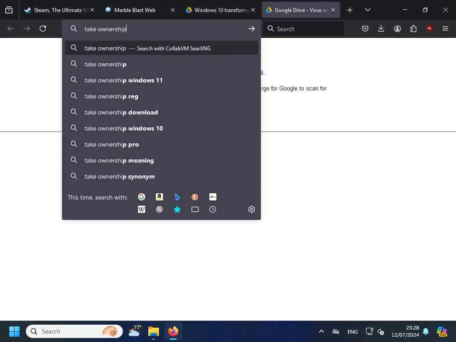Reload the current page

tap(43, 28)
